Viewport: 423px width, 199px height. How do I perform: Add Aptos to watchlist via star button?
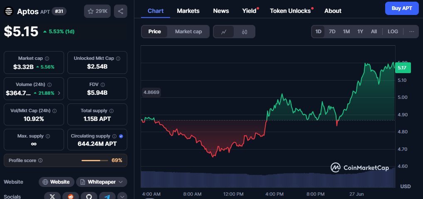click(x=97, y=11)
